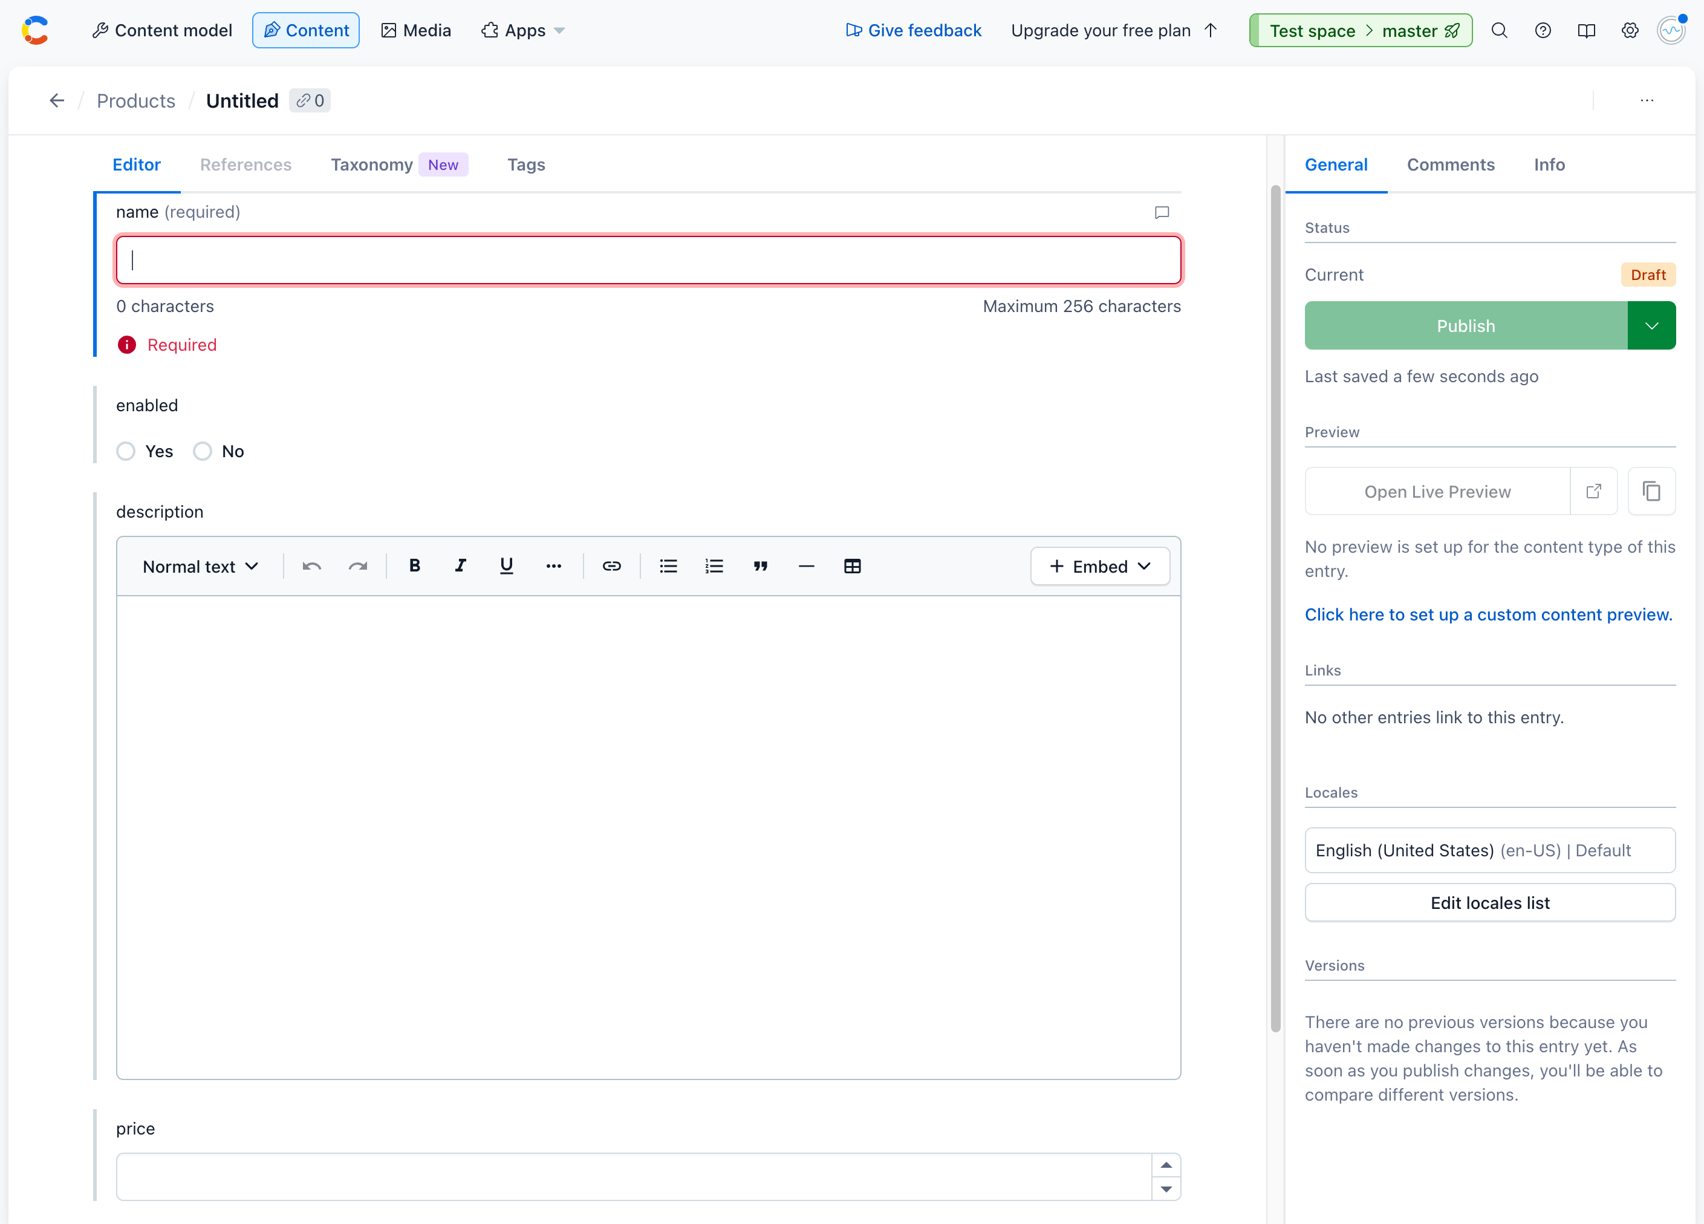Click the English (United States) locale entry
The width and height of the screenshot is (1704, 1224).
click(1490, 850)
